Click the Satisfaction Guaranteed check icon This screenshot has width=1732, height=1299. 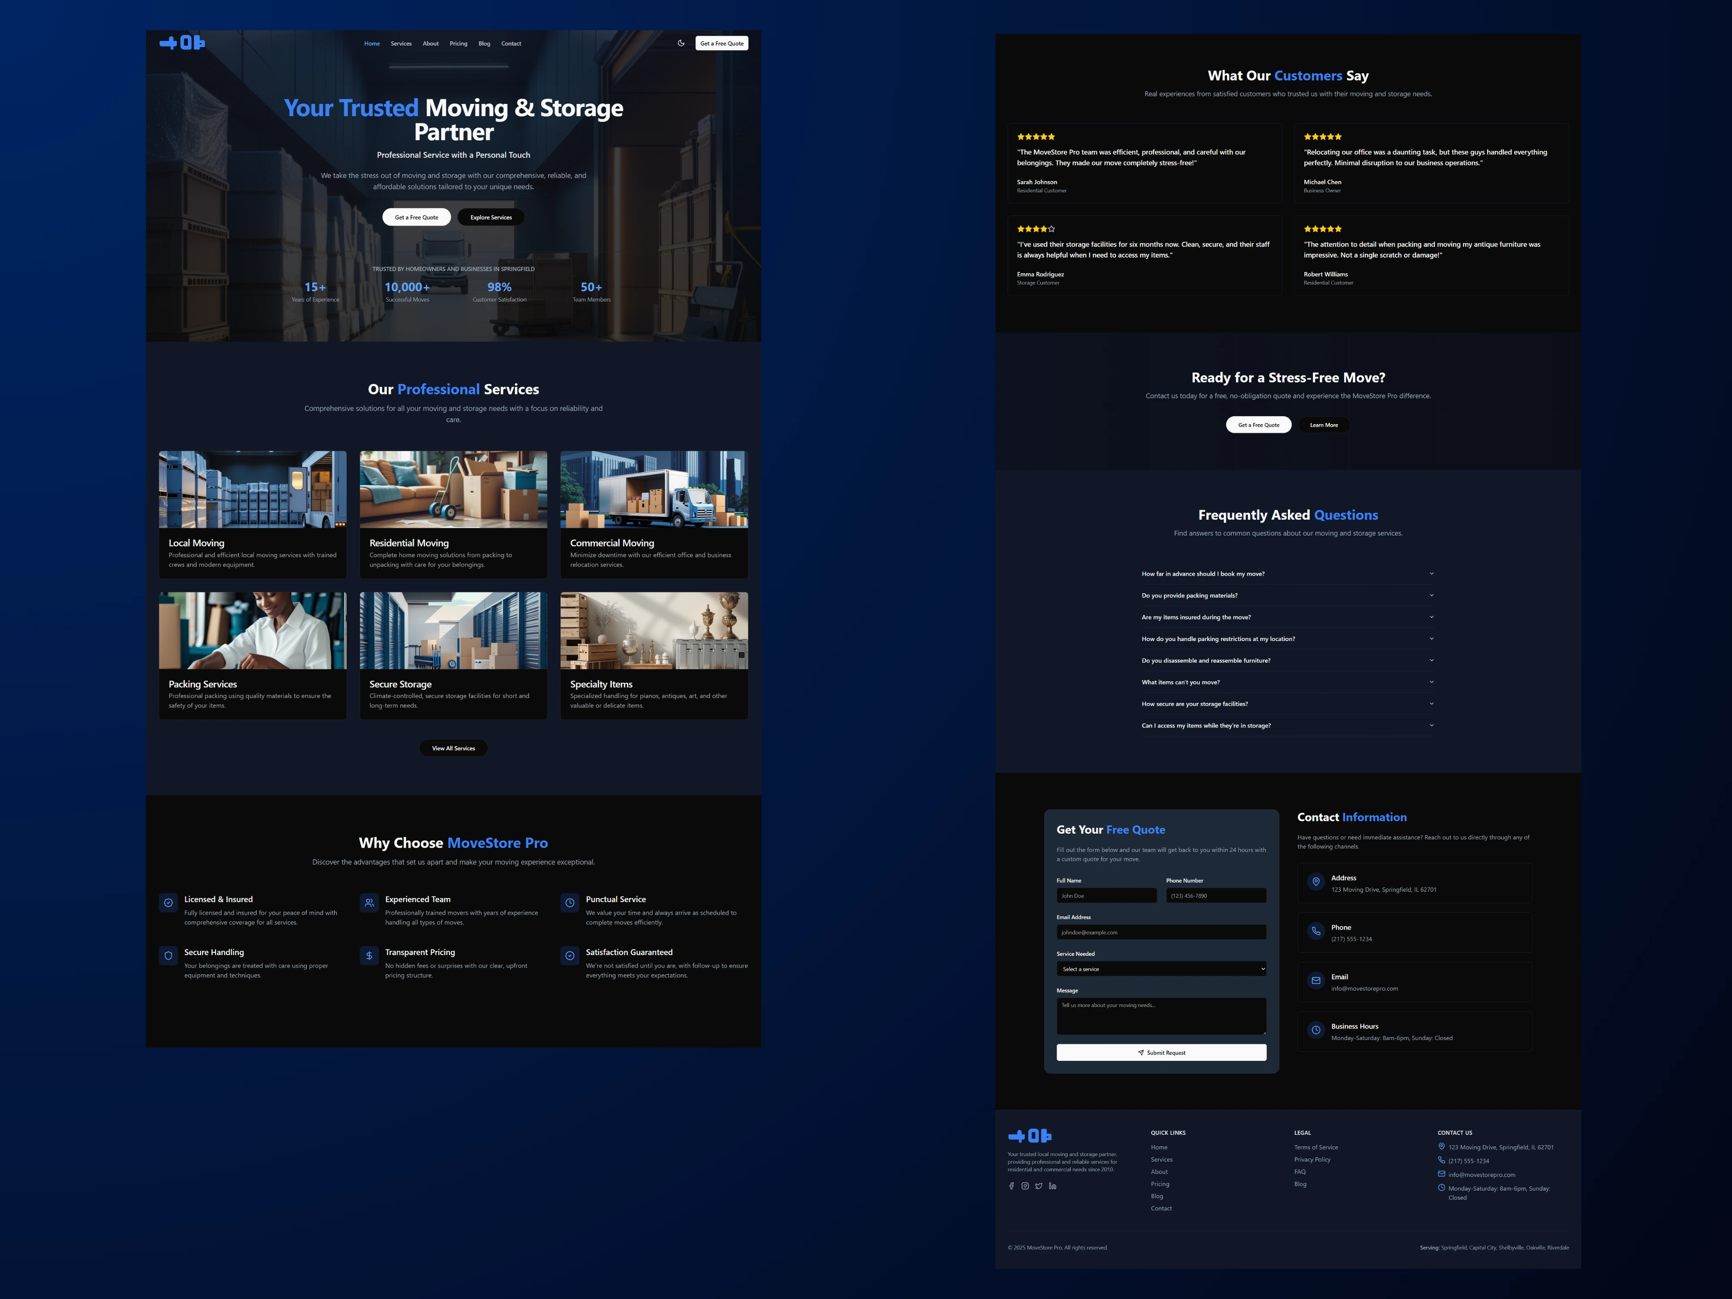click(570, 956)
